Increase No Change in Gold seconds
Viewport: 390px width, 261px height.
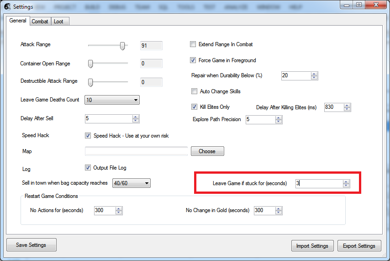point(279,209)
